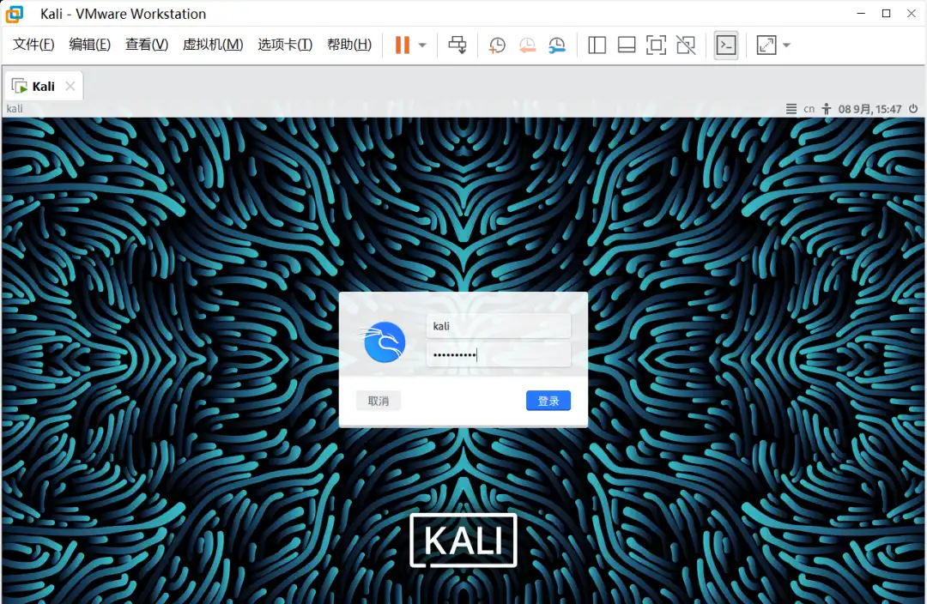Take a snapshot of the VM

(497, 45)
